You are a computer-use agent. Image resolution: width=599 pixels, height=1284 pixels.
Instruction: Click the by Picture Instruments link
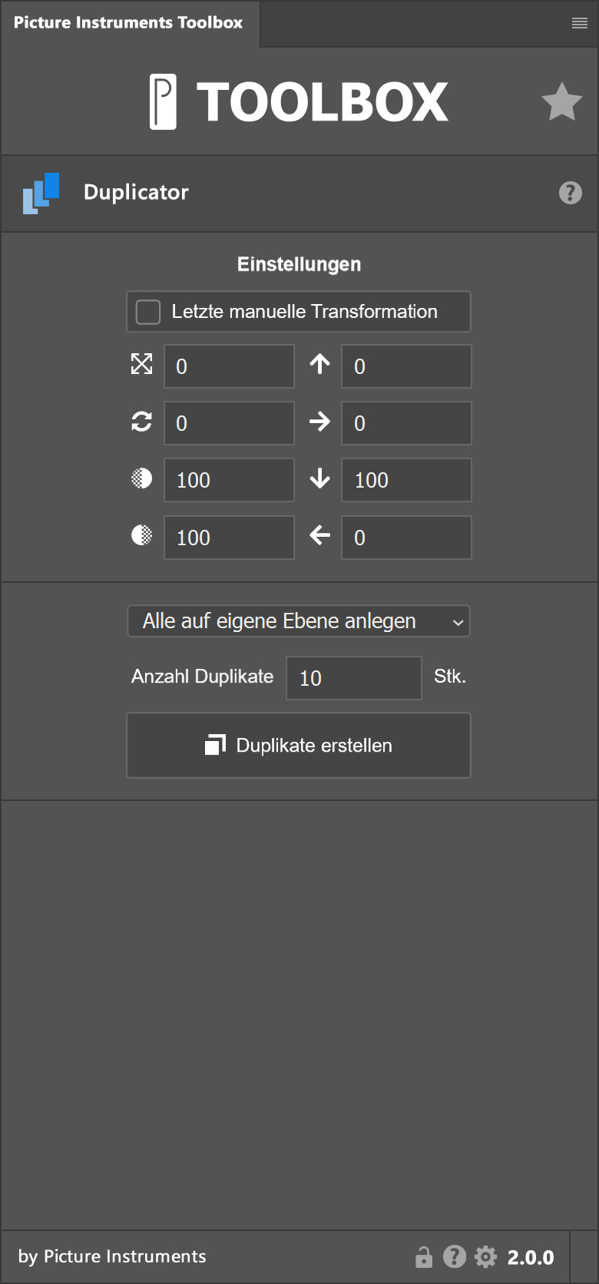[112, 1256]
